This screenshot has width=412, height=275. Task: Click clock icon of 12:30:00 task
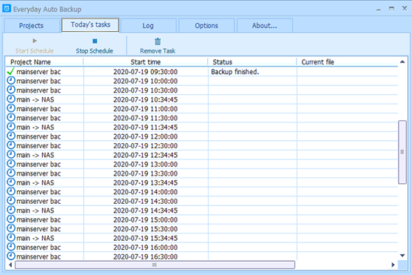pos(11,145)
